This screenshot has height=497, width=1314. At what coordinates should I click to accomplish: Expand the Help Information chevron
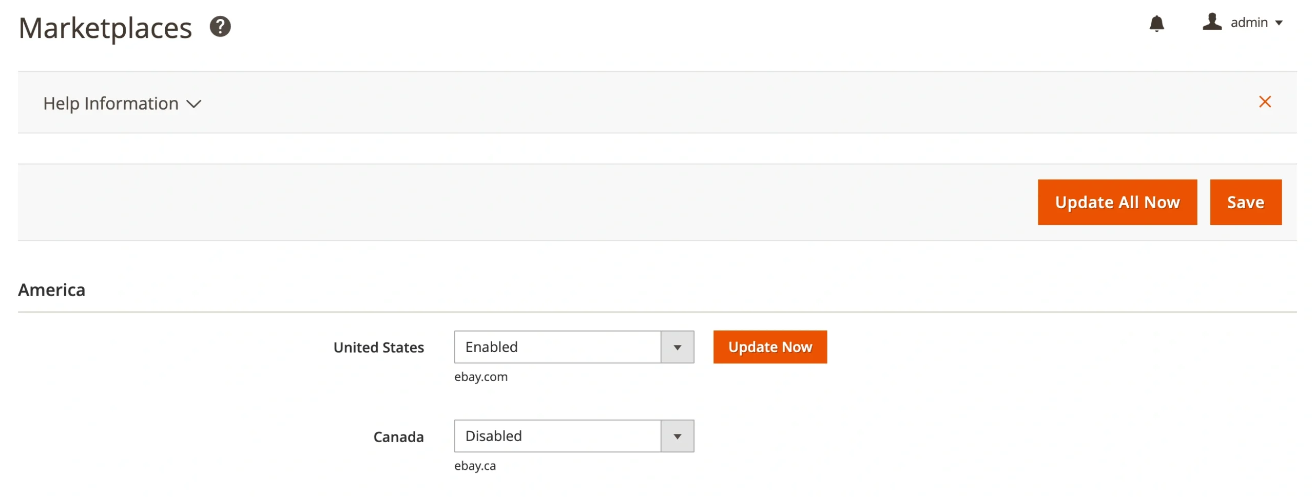(194, 104)
